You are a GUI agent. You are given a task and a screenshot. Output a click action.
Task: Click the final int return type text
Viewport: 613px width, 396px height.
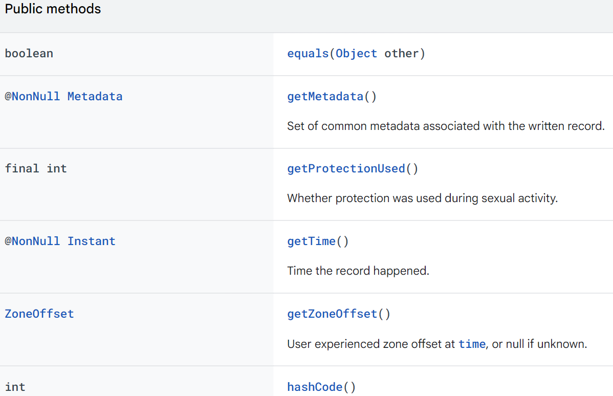click(36, 168)
